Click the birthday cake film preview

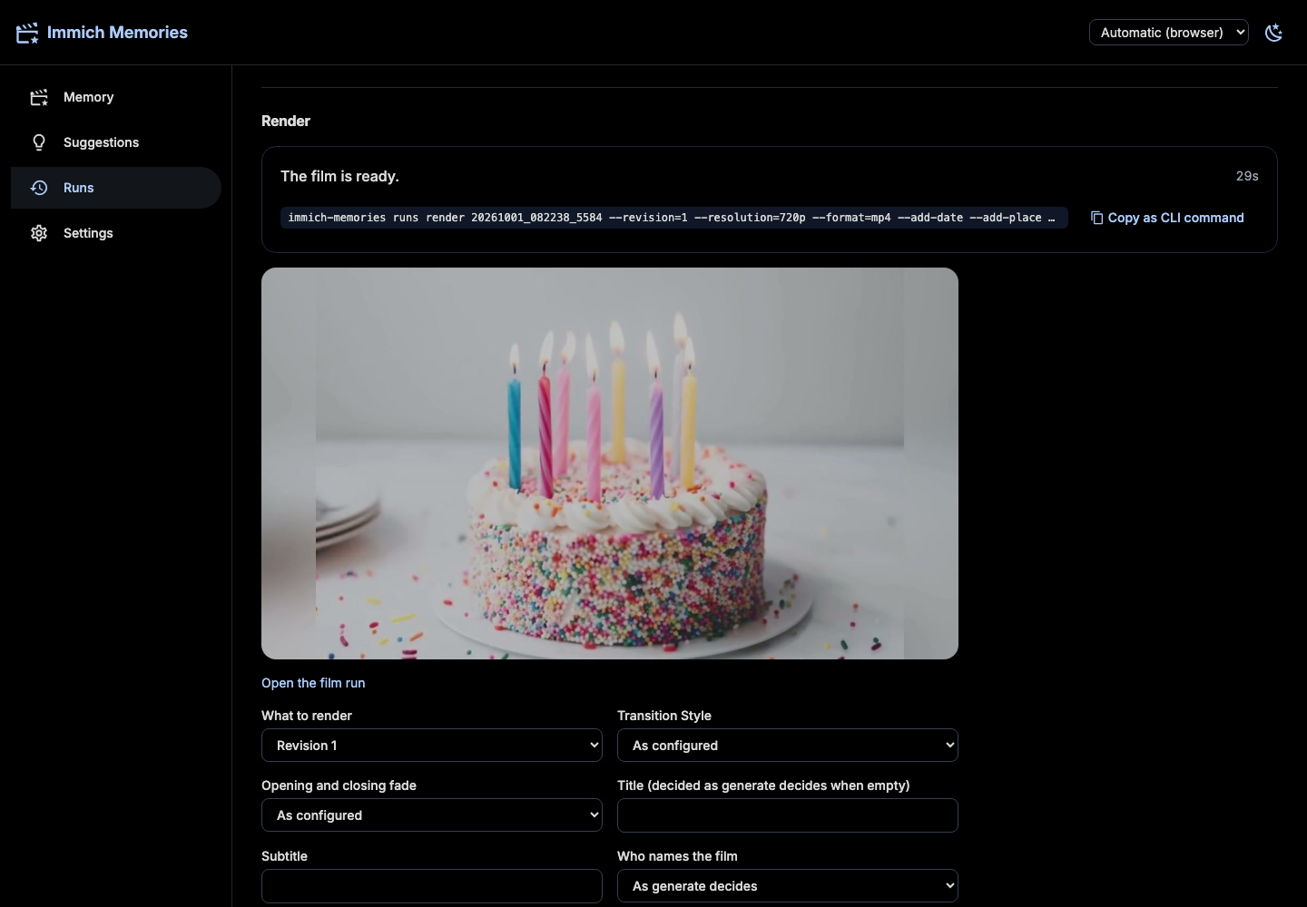tap(610, 463)
